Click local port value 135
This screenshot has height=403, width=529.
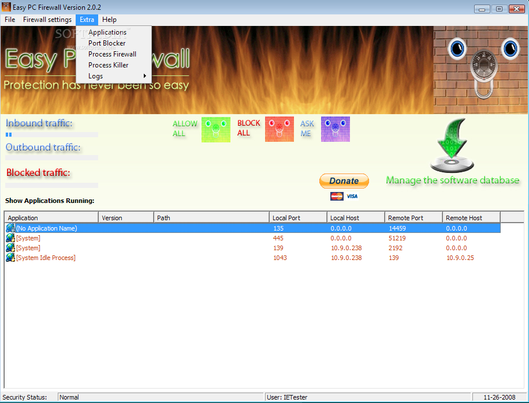pos(278,228)
